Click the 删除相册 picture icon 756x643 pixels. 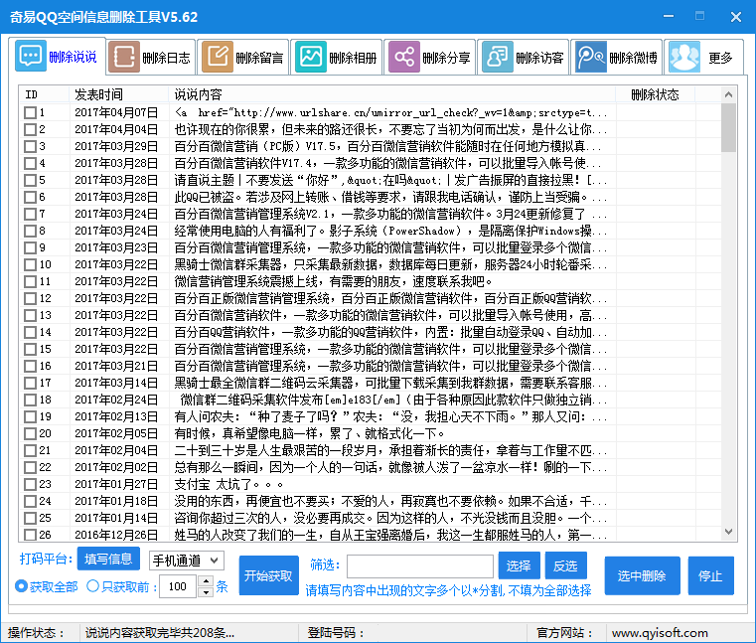[311, 58]
